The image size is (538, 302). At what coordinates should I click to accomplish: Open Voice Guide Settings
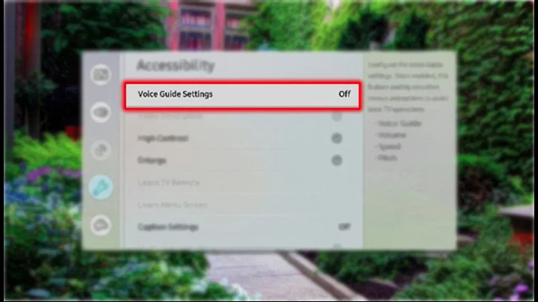point(242,95)
